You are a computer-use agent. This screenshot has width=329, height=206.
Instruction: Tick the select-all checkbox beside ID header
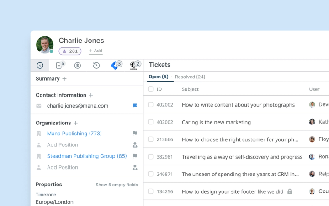(150, 89)
